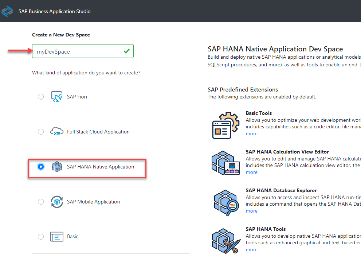The width and height of the screenshot is (361, 264).
Task: Click the SAP Fiori application icon
Action: click(57, 97)
